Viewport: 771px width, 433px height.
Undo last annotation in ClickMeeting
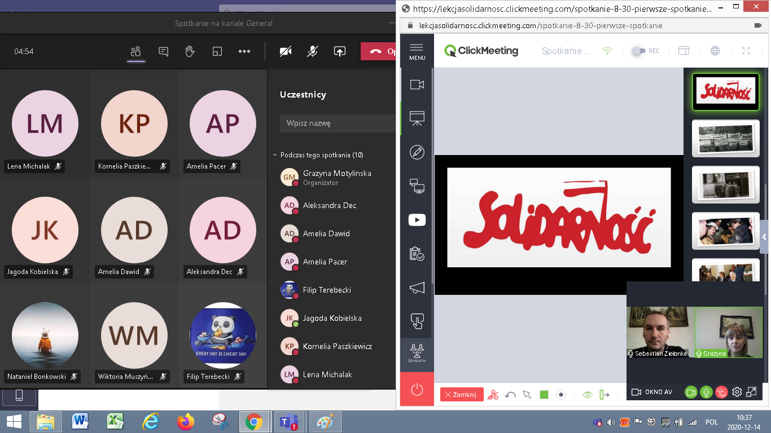pyautogui.click(x=510, y=395)
